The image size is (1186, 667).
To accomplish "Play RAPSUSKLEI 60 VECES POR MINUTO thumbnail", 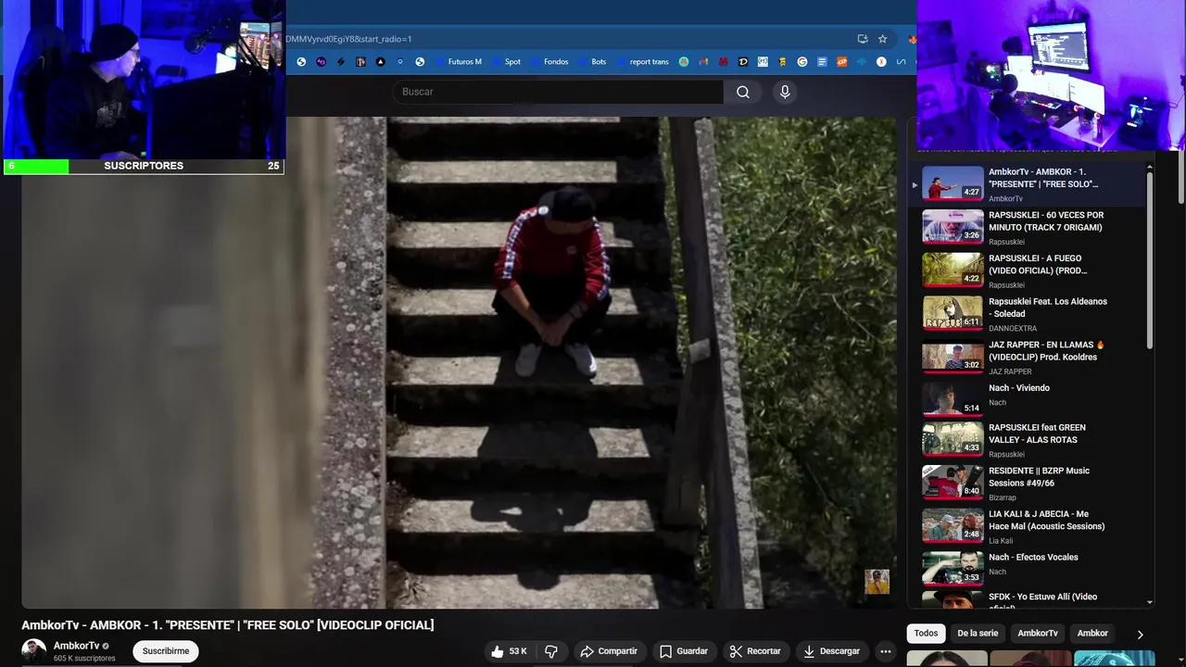I will (953, 226).
